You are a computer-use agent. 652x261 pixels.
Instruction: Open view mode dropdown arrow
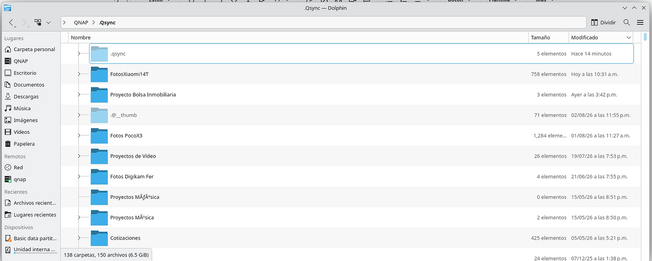pyautogui.click(x=48, y=22)
